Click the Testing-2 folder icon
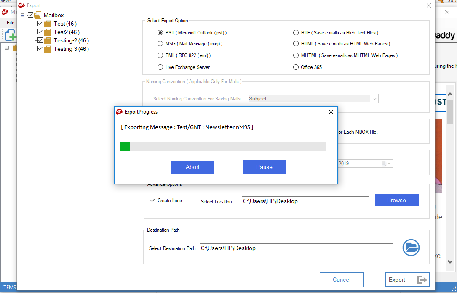The image size is (457, 293). (47, 40)
